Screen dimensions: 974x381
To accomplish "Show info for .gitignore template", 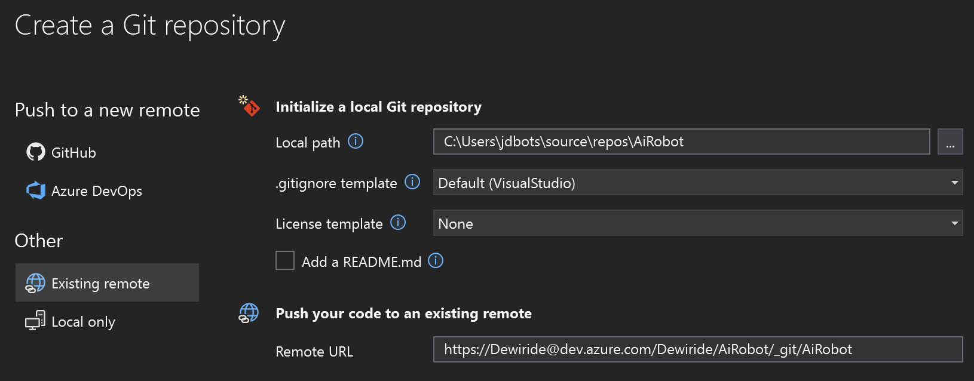I will coord(412,182).
